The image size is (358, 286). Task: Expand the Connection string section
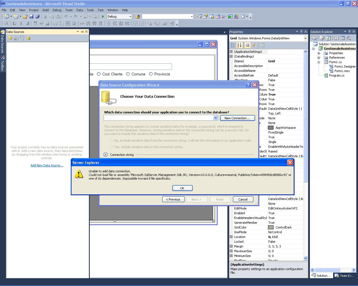coord(105,155)
